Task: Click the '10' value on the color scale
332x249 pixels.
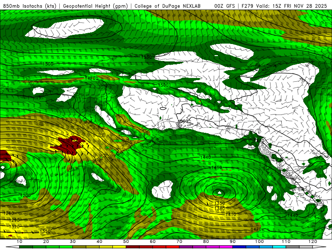Action: click(x=19, y=242)
